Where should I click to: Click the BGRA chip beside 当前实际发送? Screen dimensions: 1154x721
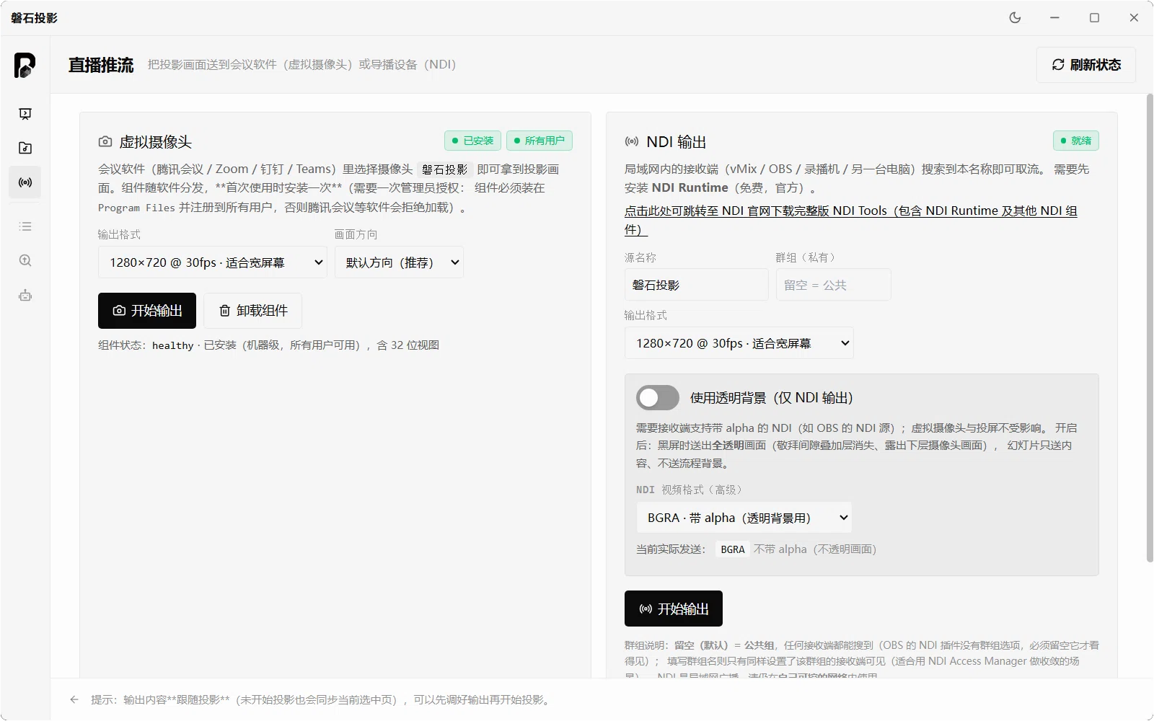tap(733, 549)
